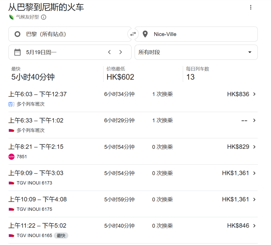
Task: Select the TGV INOUI 6173 train
Action: 133,178
